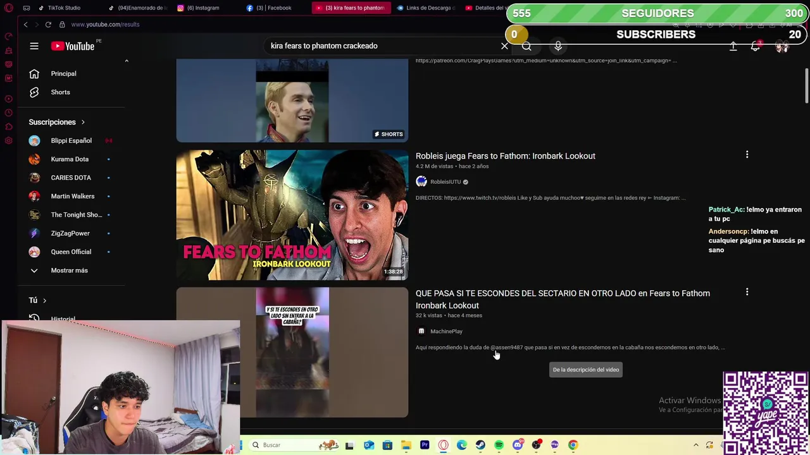Clear the search query with X
The width and height of the screenshot is (810, 455).
tap(504, 46)
